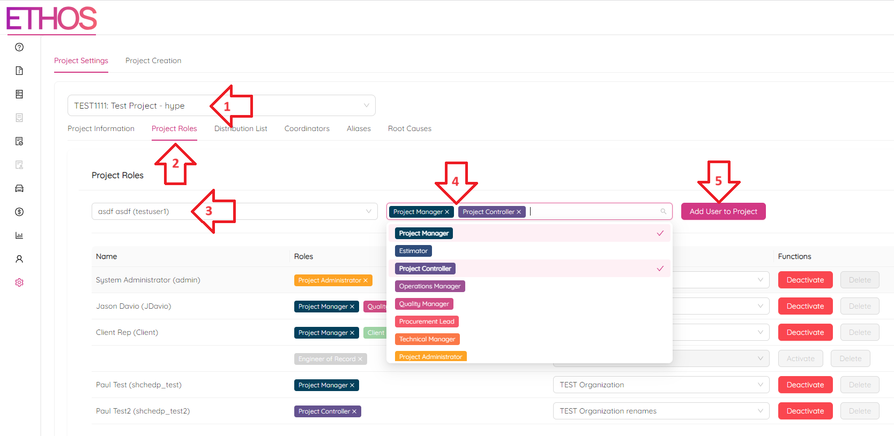Deselect Project Controller option in dropdown list
This screenshot has width=894, height=436.
click(x=530, y=269)
